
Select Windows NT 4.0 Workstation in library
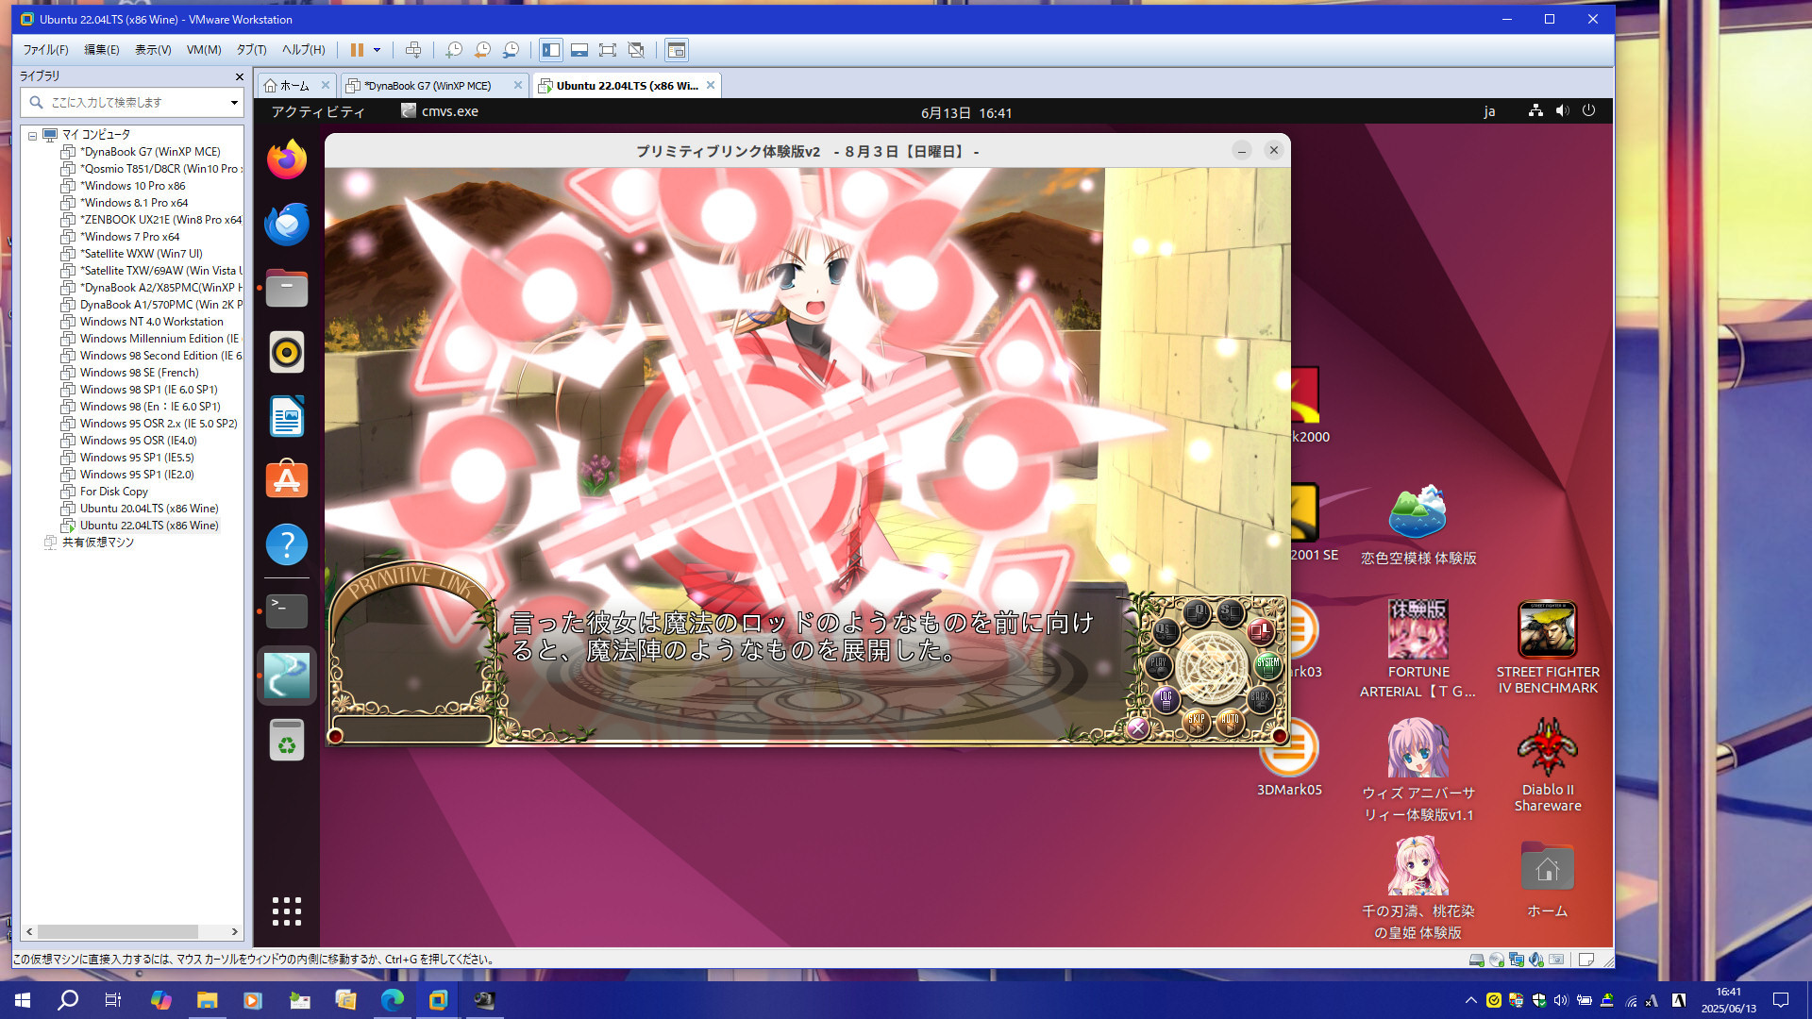(151, 322)
